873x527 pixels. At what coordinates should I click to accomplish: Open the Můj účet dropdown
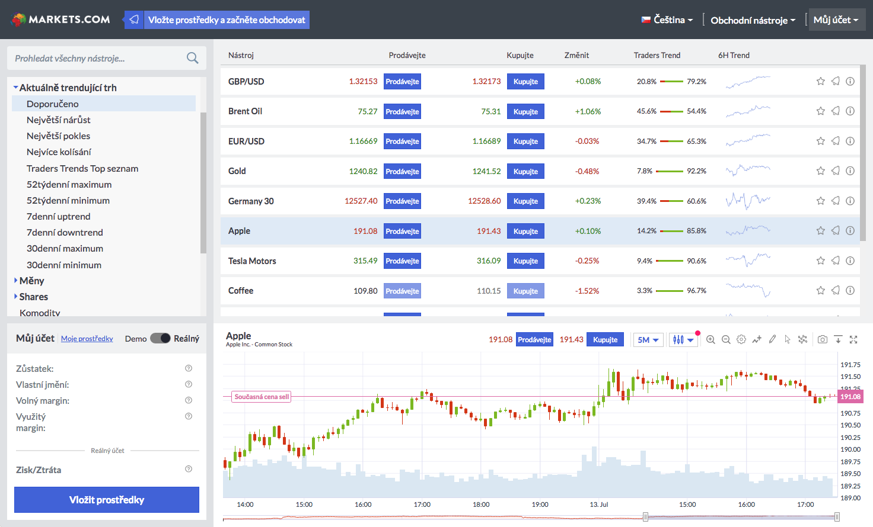pyautogui.click(x=836, y=20)
